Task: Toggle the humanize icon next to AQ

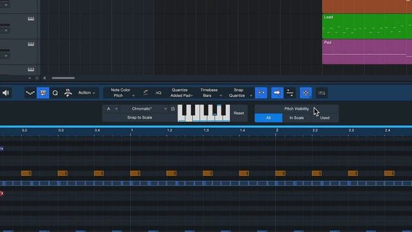Action: coord(145,93)
